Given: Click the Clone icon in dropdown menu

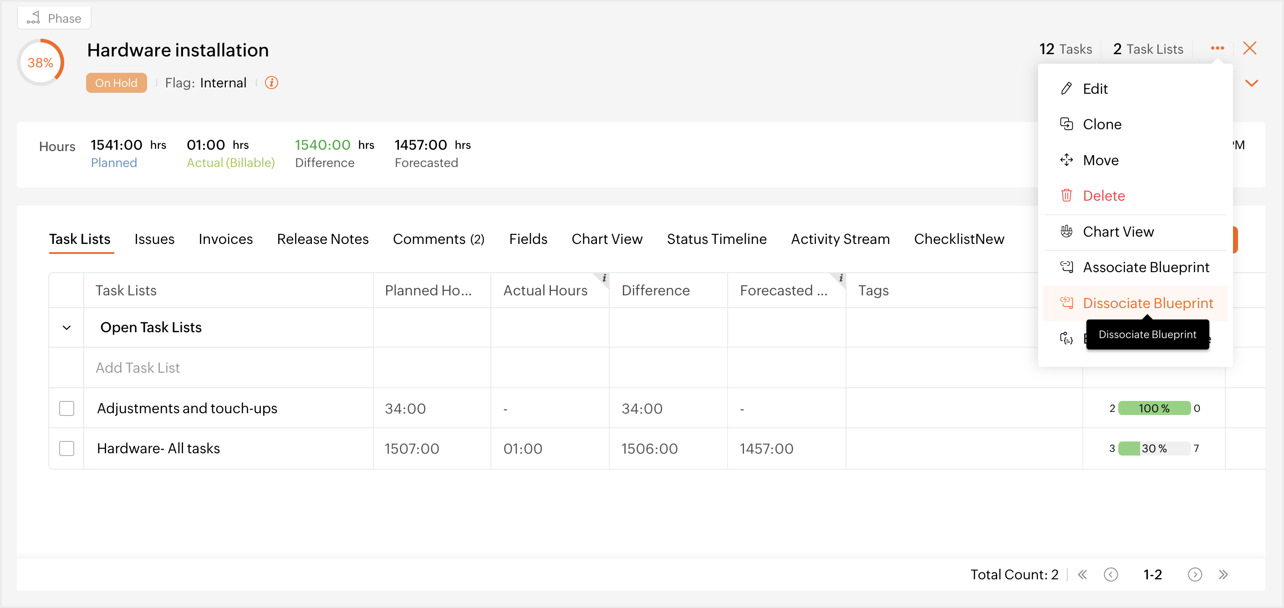Looking at the screenshot, I should pos(1066,124).
